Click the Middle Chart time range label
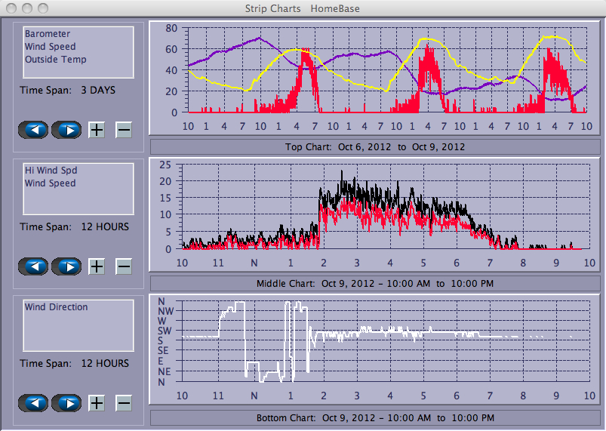Image resolution: width=606 pixels, height=431 pixels. click(x=374, y=284)
